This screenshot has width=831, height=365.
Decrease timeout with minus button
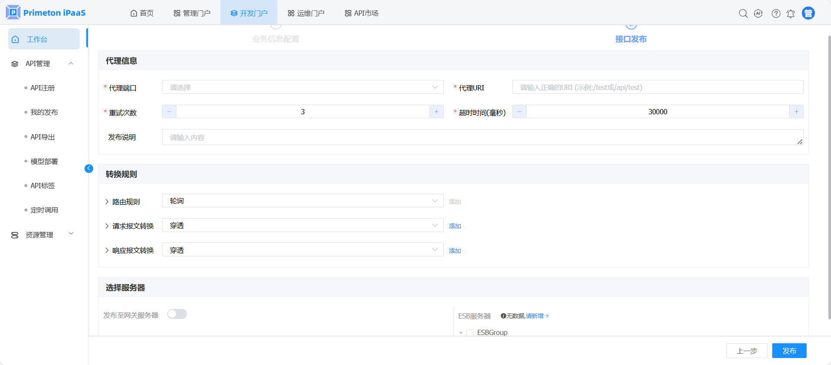click(519, 112)
